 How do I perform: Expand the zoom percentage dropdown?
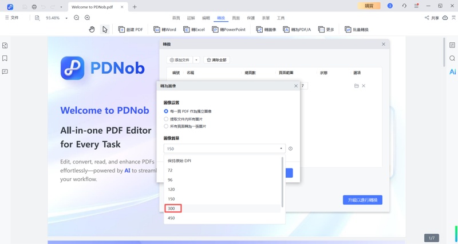66,18
